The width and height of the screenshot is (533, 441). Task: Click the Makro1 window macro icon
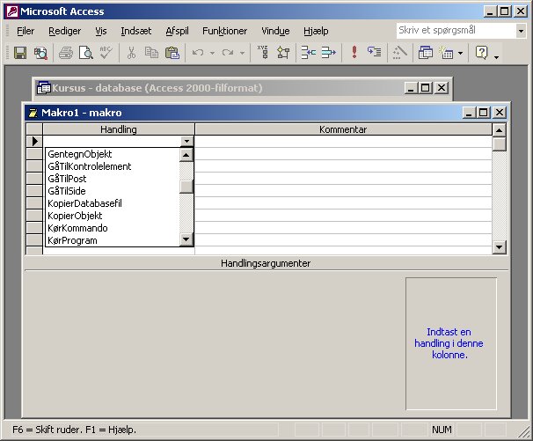click(x=33, y=113)
